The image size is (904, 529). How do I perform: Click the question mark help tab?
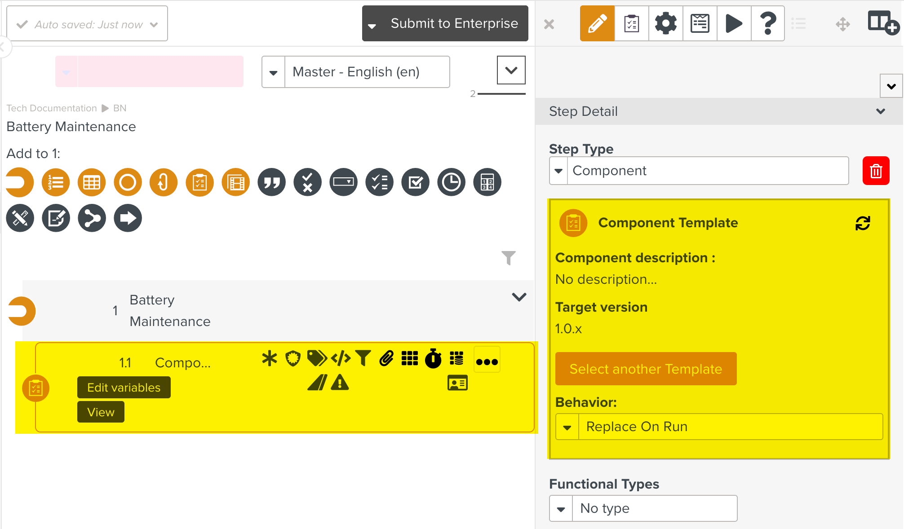768,23
